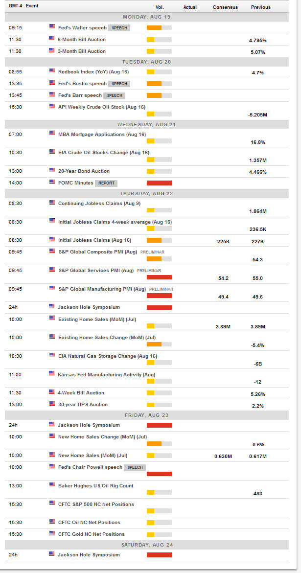Image resolution: width=301 pixels, height=573 pixels.
Task: Open Existing Home Sales (MoM) (Jul) event
Action: [x=97, y=319]
